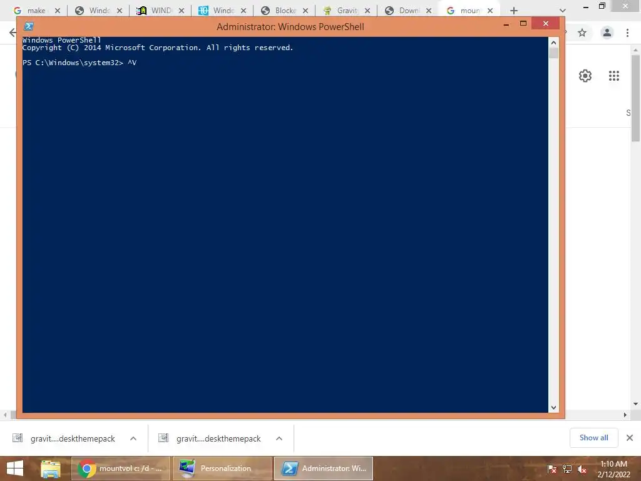Viewport: 641px width, 481px height.
Task: Expand options for second deskthemepack download
Action: click(279, 438)
